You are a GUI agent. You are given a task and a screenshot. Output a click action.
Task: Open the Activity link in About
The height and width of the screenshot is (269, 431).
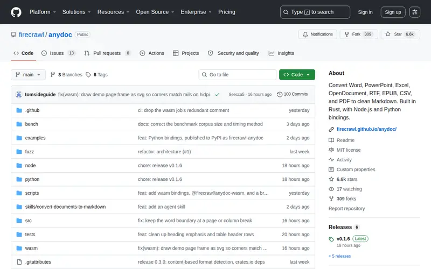click(x=340, y=160)
